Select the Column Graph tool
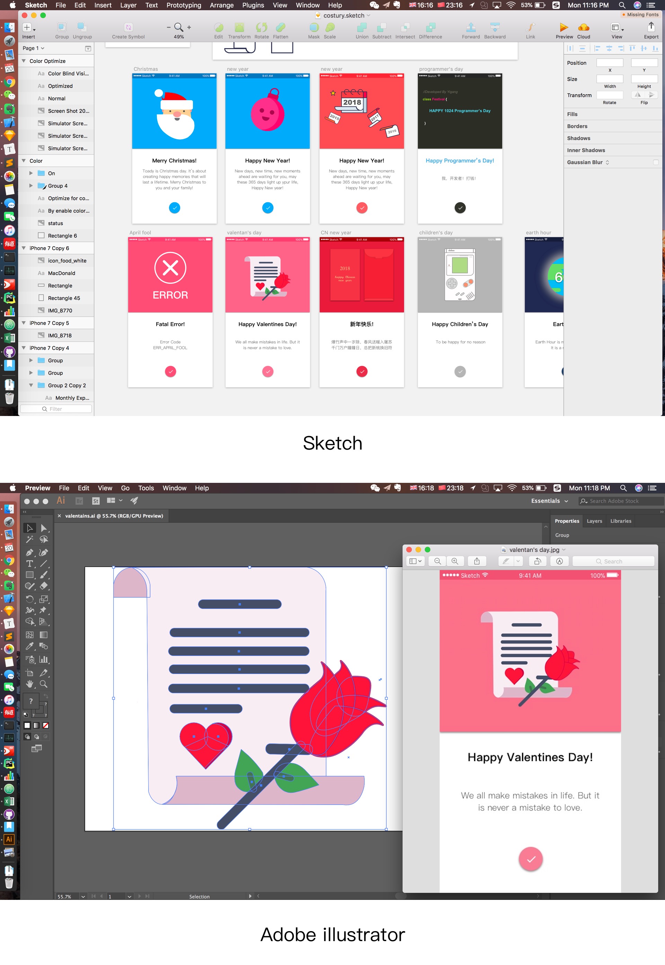This screenshot has height=965, width=665. [44, 659]
